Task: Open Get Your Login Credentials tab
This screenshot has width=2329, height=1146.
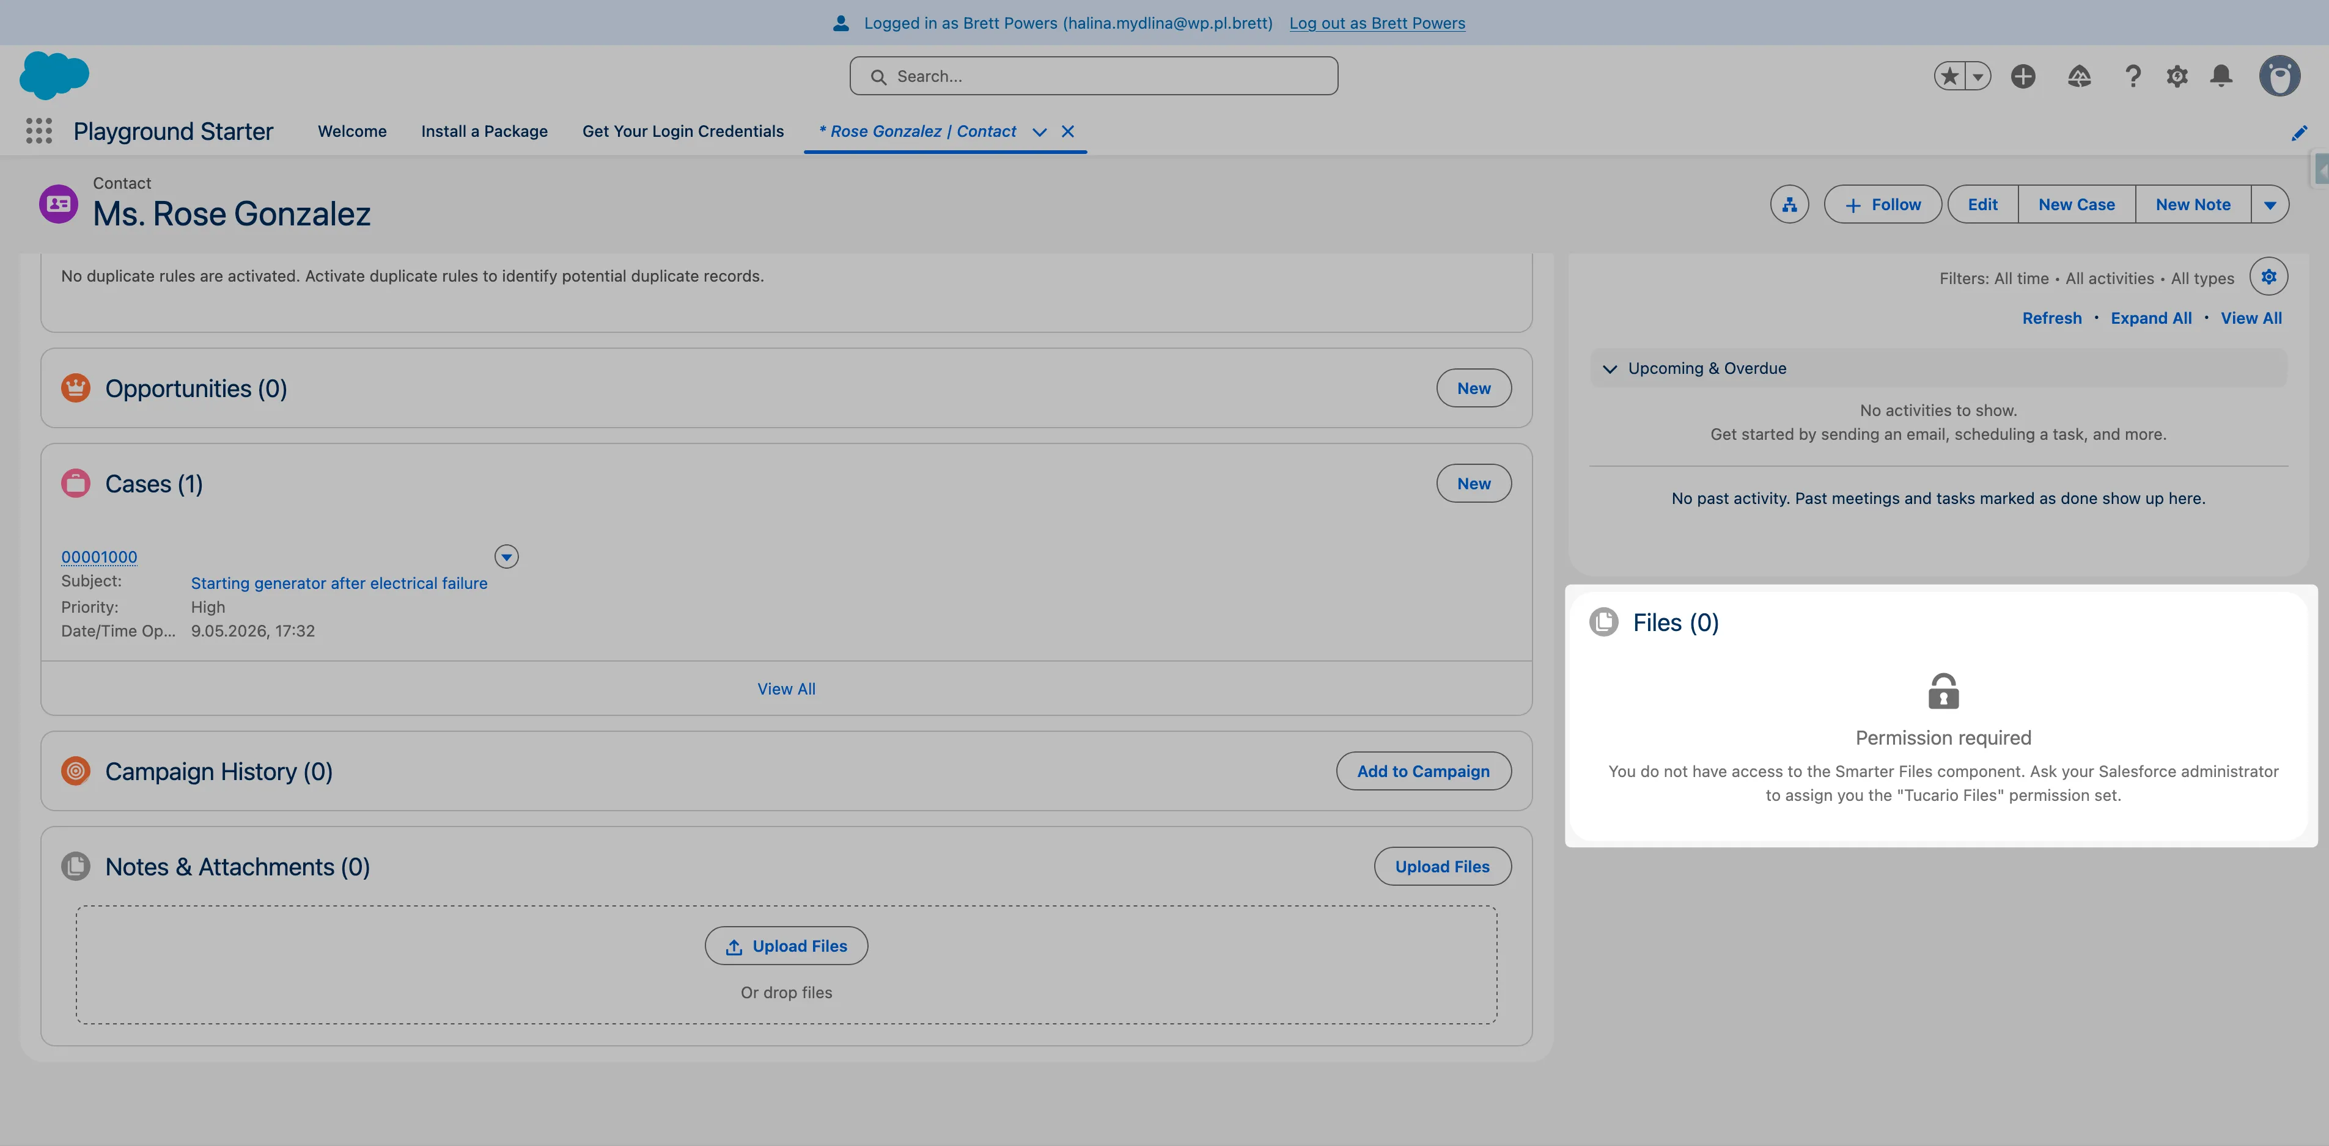Action: 683,131
